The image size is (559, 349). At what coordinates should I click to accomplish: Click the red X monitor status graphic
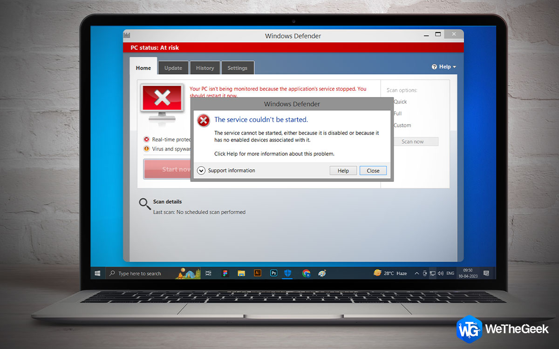click(x=162, y=103)
